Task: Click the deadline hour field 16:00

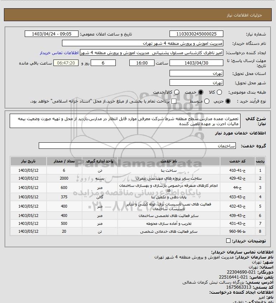Action: coord(142,63)
